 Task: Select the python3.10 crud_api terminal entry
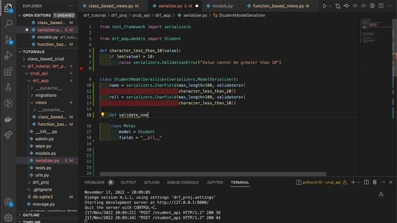[321, 182]
